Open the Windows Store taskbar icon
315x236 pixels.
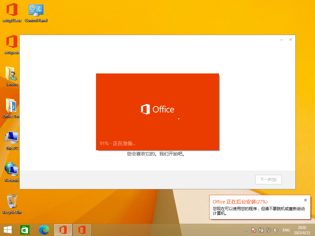[x=25, y=230]
